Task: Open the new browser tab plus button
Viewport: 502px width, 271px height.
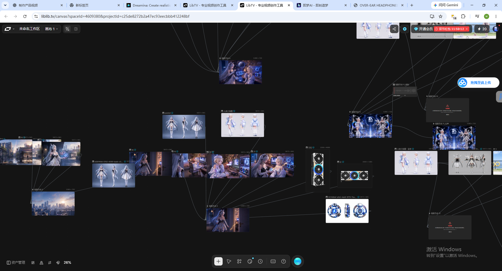Action: click(x=412, y=5)
